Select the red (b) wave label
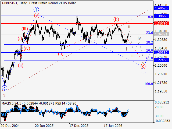The image size is (172, 129). pos(116,20)
